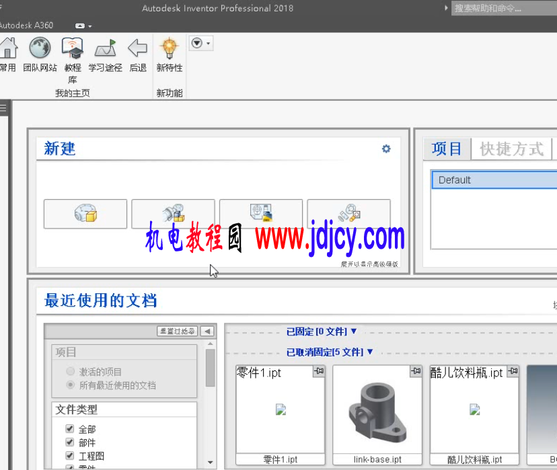Image resolution: width=557 pixels, height=470 pixels.
Task: Open 新建 panel settings gear
Action: point(386,149)
